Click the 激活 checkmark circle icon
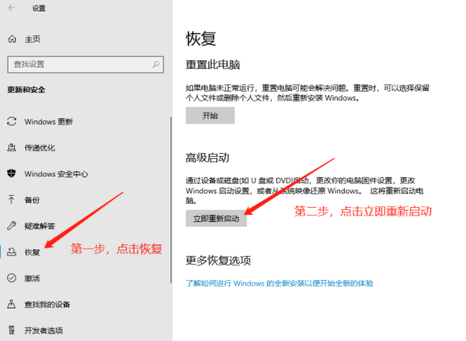Viewport: 466px width, 341px height. (x=11, y=278)
